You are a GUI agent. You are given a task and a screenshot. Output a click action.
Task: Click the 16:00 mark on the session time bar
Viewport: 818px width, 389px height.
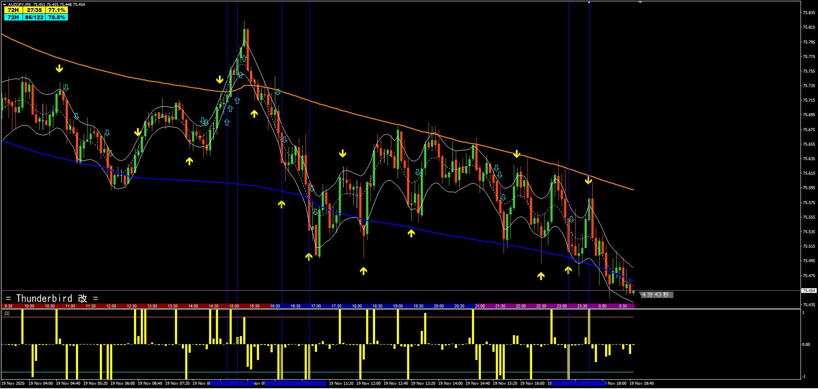(275, 306)
